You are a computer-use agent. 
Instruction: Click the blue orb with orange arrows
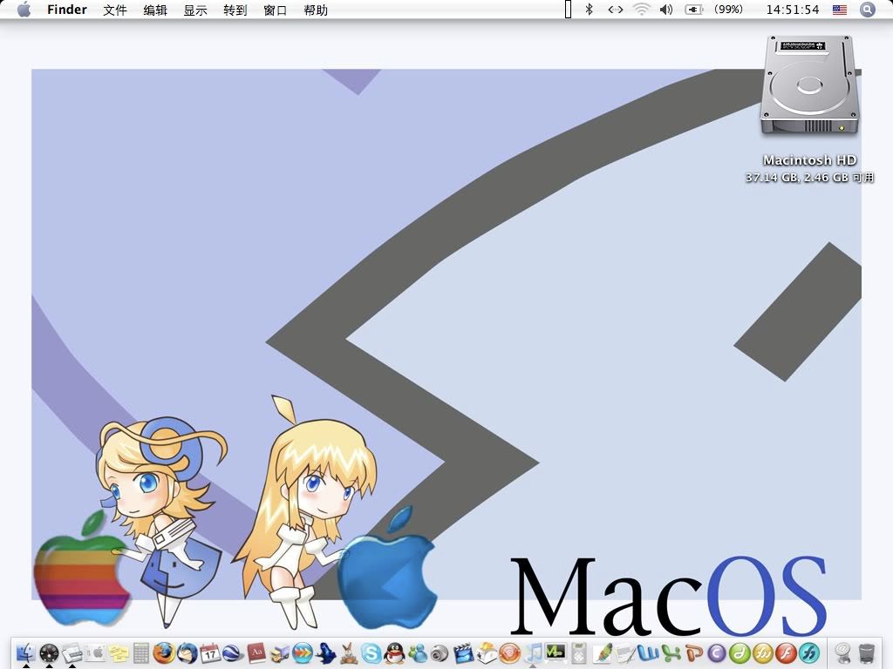303,652
